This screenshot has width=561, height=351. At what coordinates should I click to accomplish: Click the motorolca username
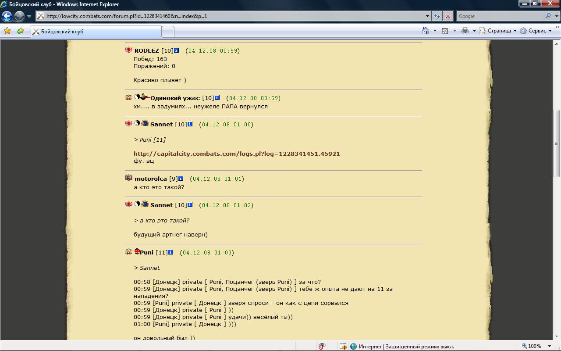tap(151, 179)
